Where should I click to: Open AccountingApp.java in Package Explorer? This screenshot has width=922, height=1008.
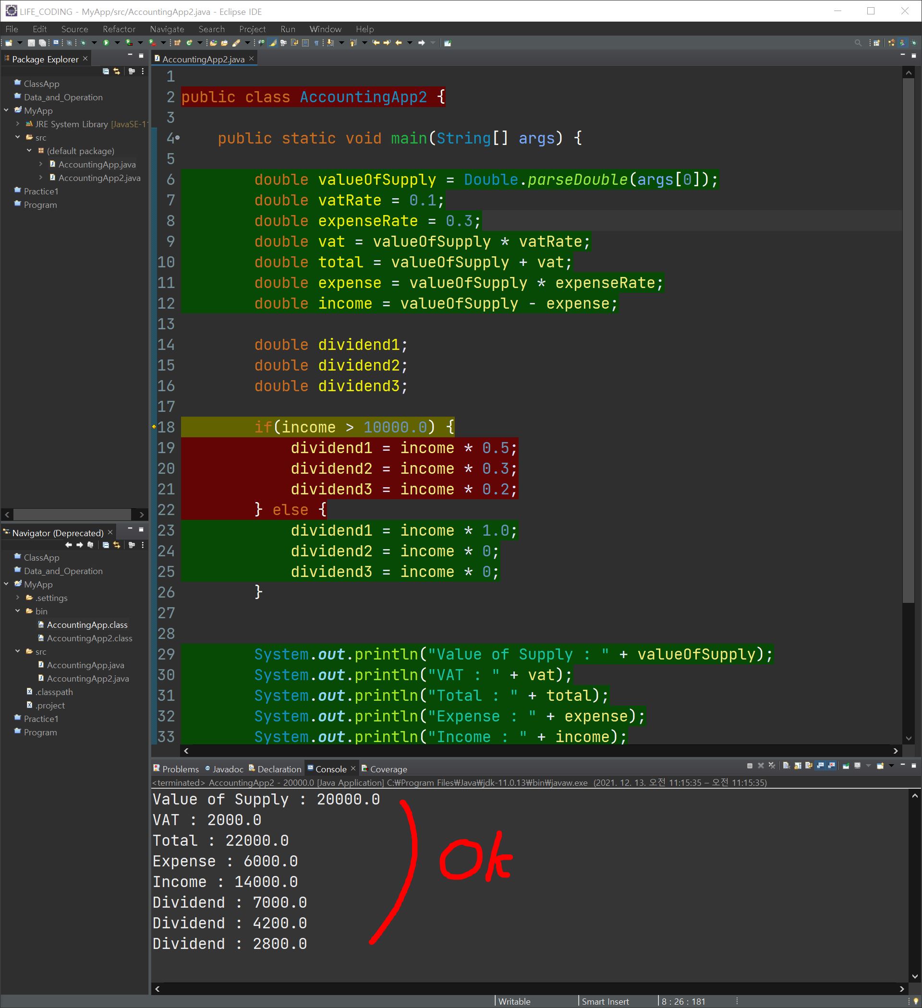(x=97, y=165)
